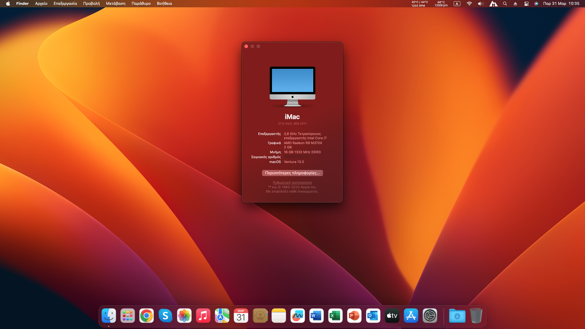Open Microsoft Excel in the Dock
Screen dimensions: 585x329
tap(335, 316)
